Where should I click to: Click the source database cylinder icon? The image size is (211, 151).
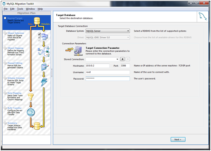click(37, 21)
